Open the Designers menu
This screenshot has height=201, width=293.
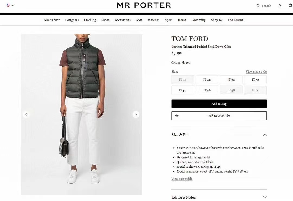[72, 20]
